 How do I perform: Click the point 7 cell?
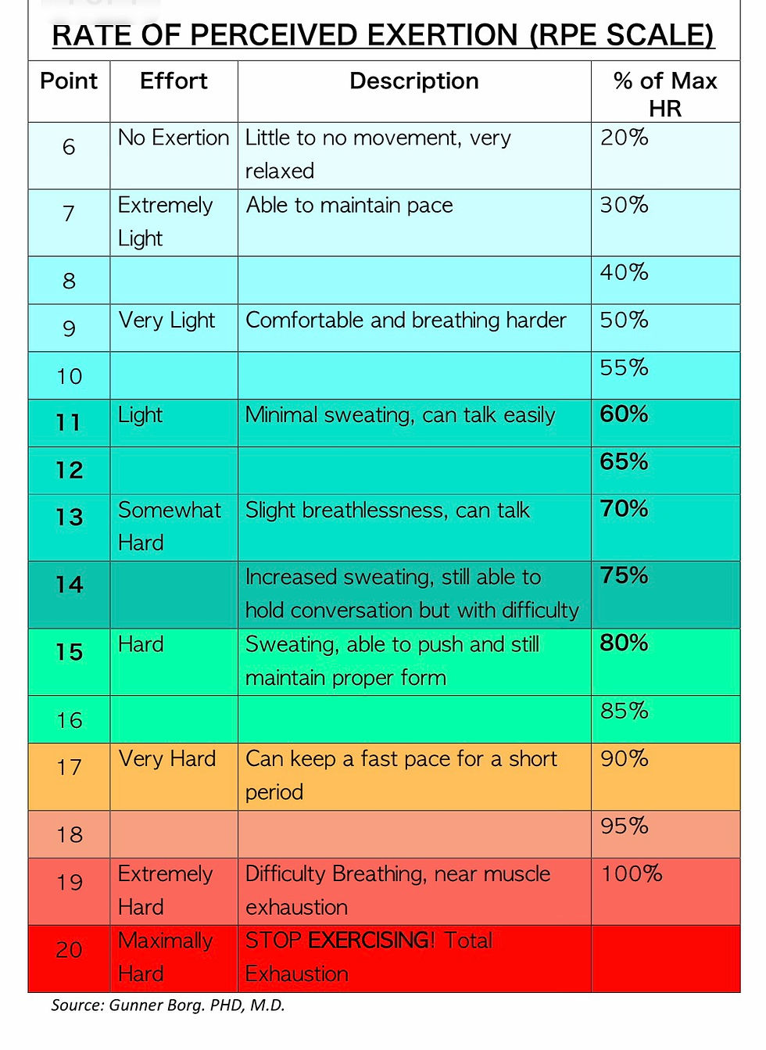(69, 223)
